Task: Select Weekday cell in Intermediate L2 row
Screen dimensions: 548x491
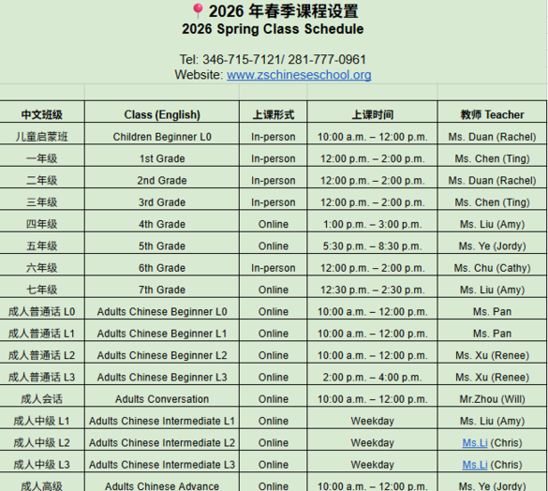Action: click(x=372, y=440)
